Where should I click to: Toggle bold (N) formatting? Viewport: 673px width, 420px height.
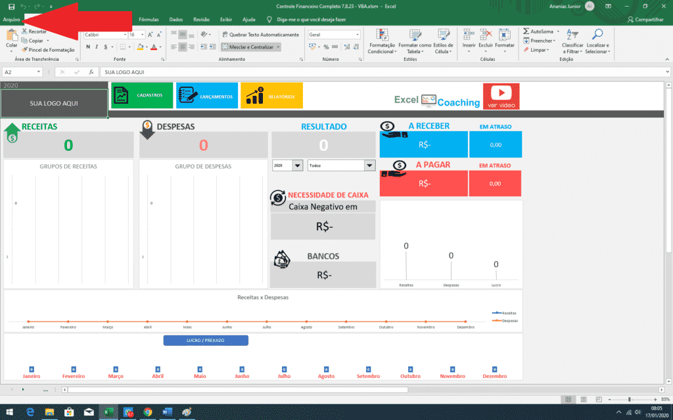(88, 47)
